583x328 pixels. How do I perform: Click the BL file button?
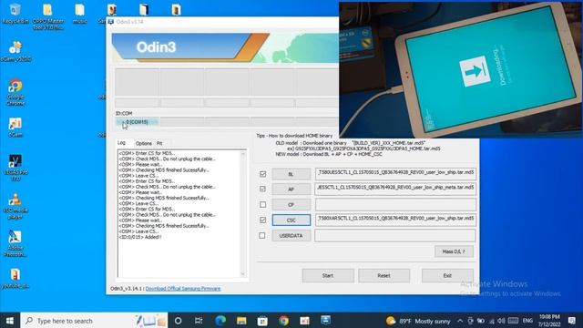pos(291,174)
